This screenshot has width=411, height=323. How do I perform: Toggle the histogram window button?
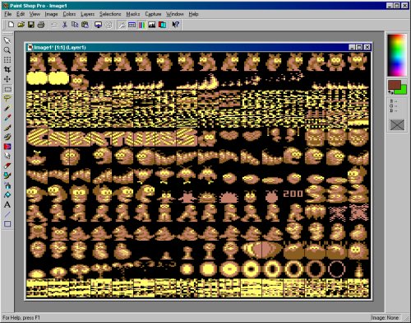pyautogui.click(x=152, y=25)
